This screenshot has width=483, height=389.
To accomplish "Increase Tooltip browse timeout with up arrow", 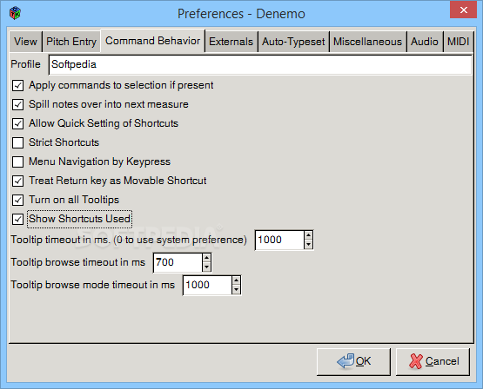I will click(x=206, y=258).
